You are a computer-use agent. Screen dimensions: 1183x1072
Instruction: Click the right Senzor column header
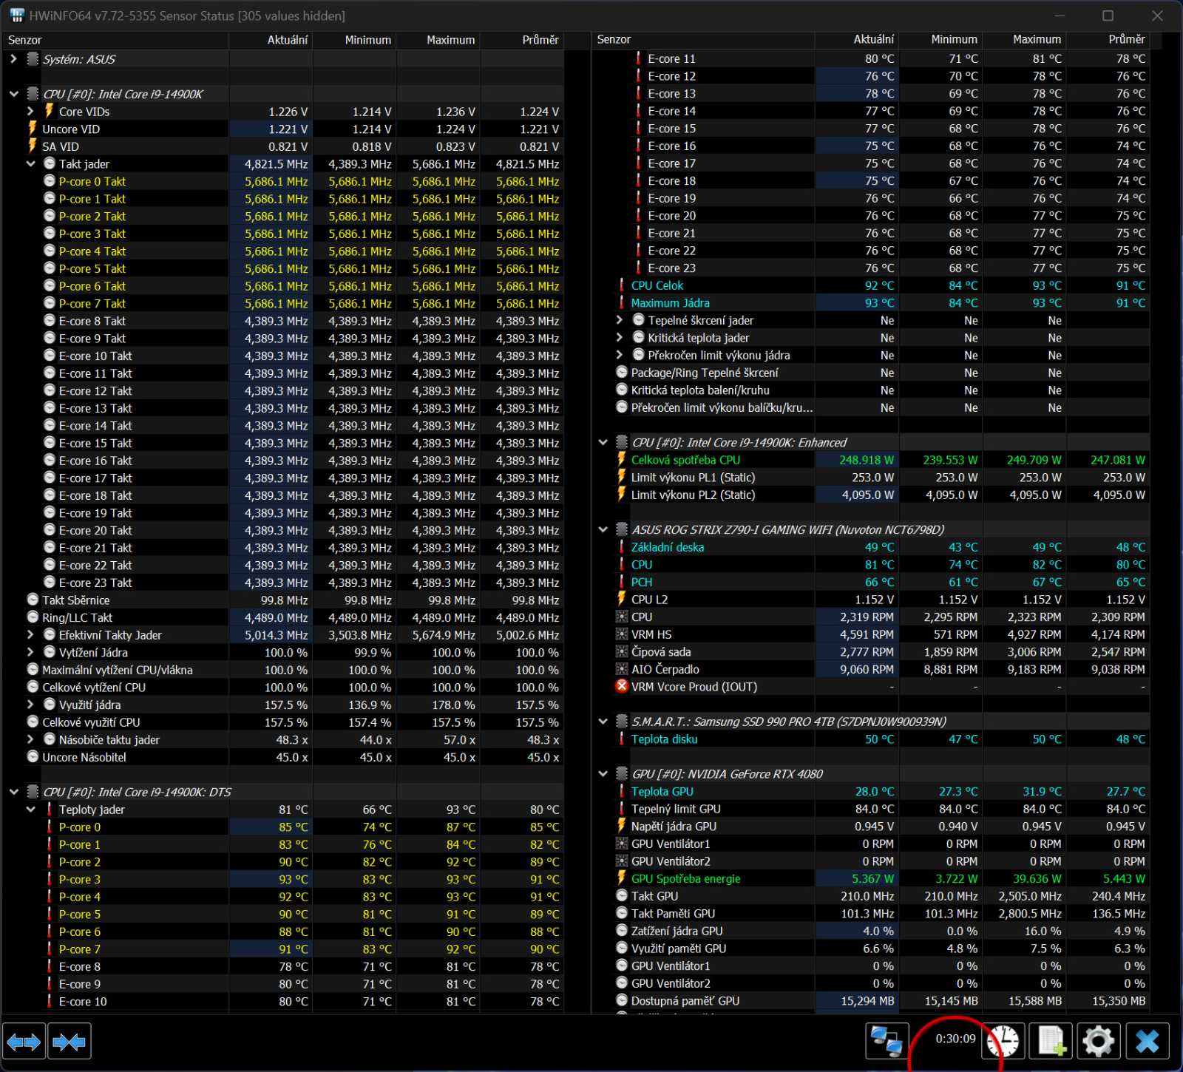click(704, 40)
